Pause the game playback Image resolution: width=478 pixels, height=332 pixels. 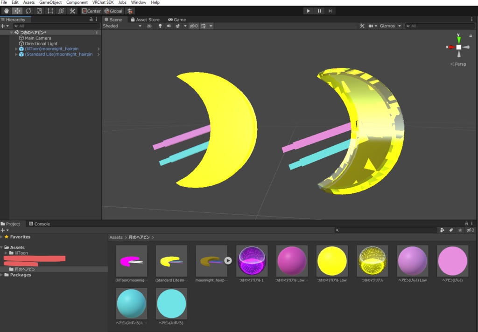[319, 11]
